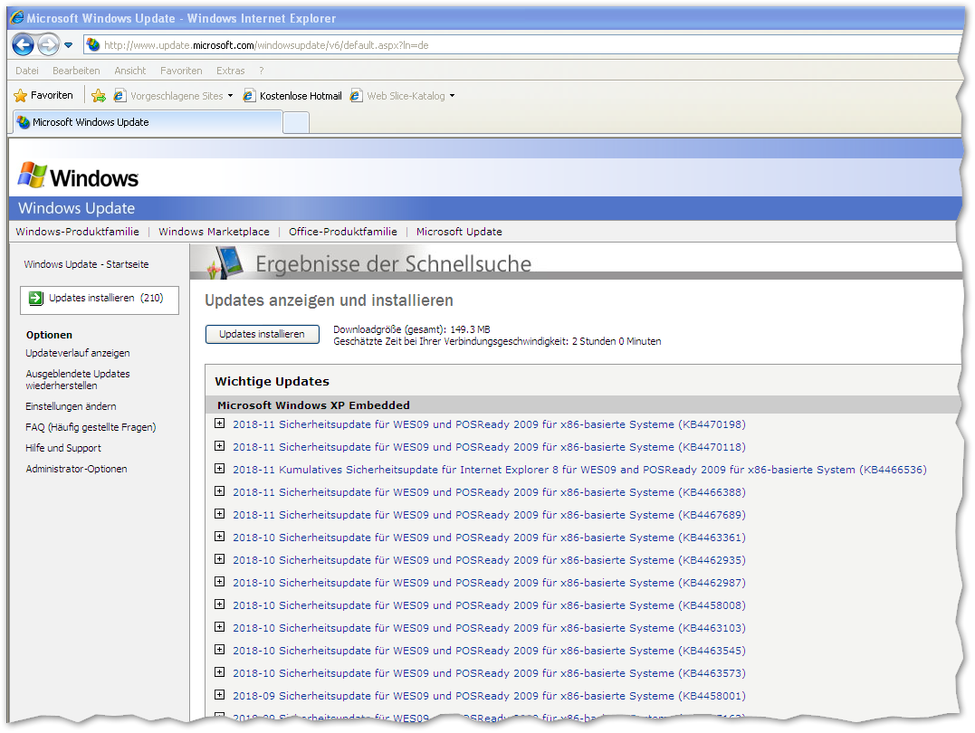Expand update KB4470198 details
This screenshot has height=733, width=975.
219,424
